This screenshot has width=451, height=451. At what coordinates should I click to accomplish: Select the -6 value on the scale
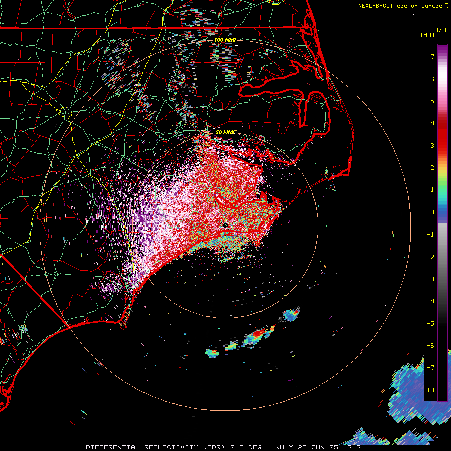coord(430,346)
